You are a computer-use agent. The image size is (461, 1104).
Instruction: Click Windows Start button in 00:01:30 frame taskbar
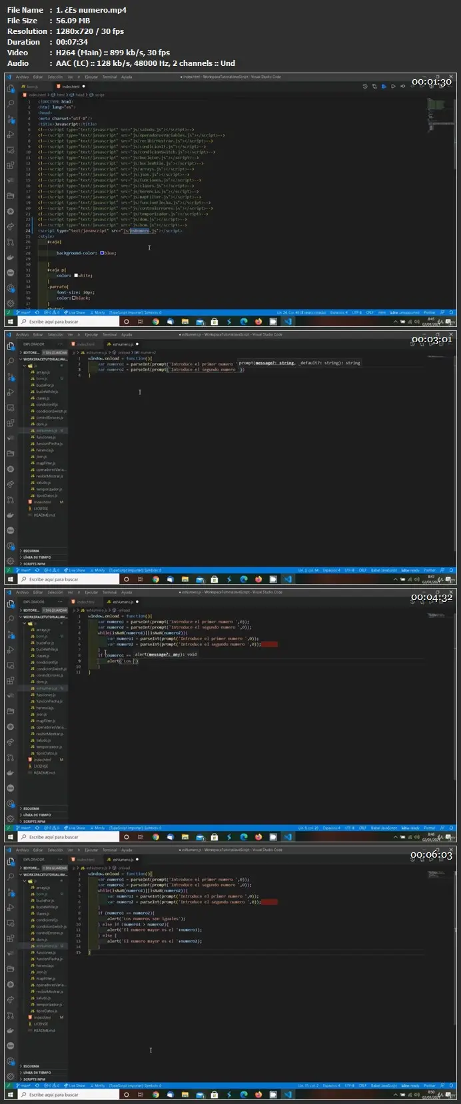[x=10, y=322]
